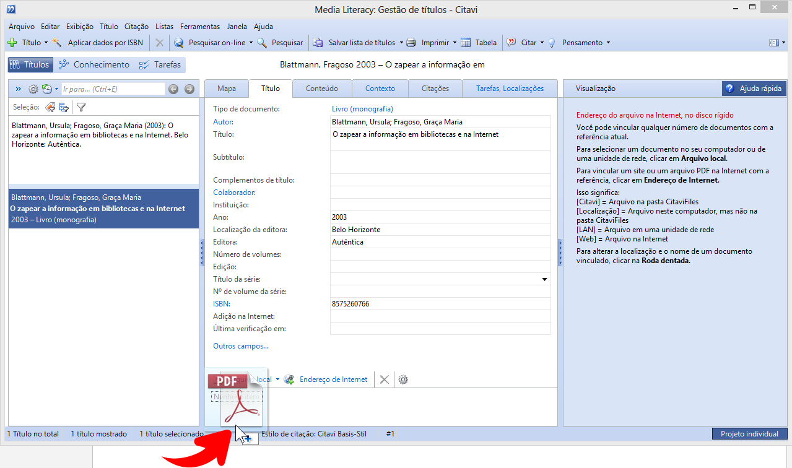The height and width of the screenshot is (468, 792).
Task: Click the gray X delete icon in toolbar
Action: [159, 43]
